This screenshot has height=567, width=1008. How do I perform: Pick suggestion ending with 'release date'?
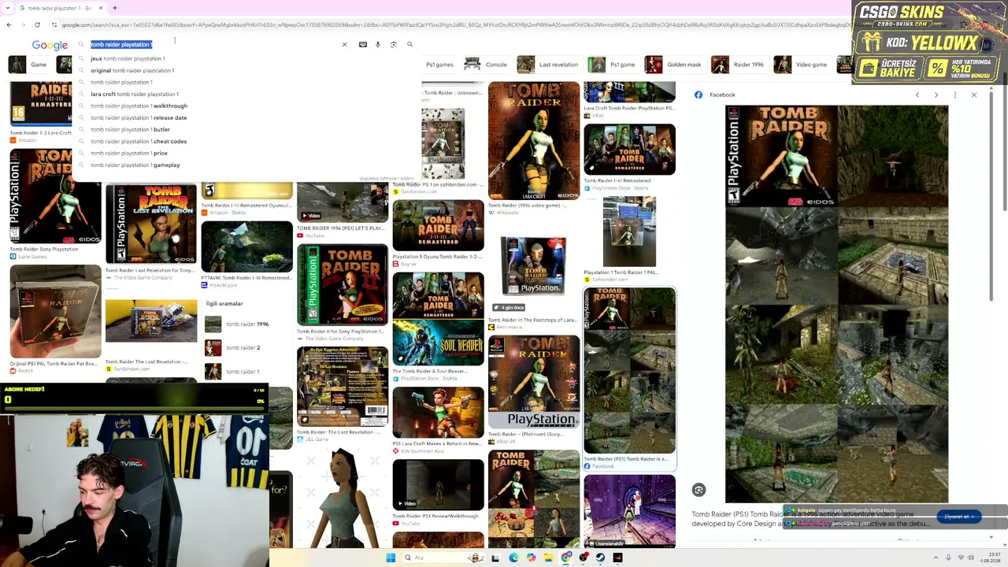coord(139,117)
